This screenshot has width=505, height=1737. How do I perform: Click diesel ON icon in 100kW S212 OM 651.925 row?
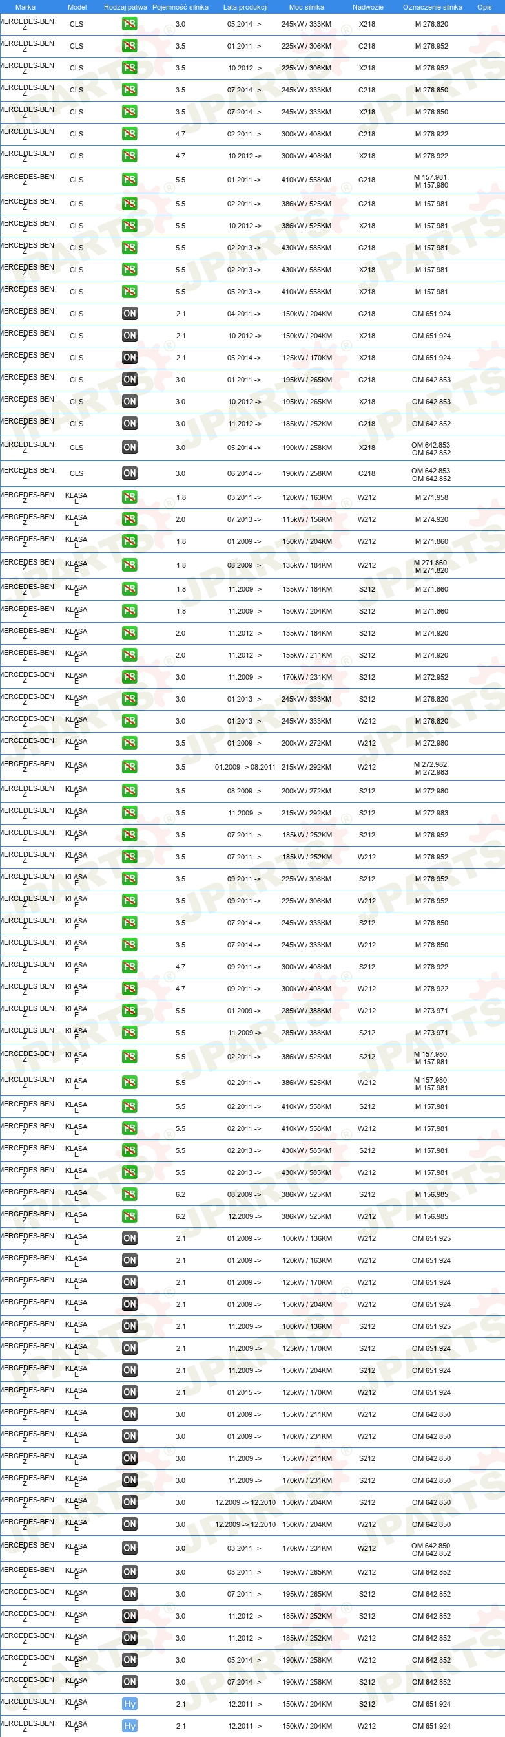(129, 1326)
